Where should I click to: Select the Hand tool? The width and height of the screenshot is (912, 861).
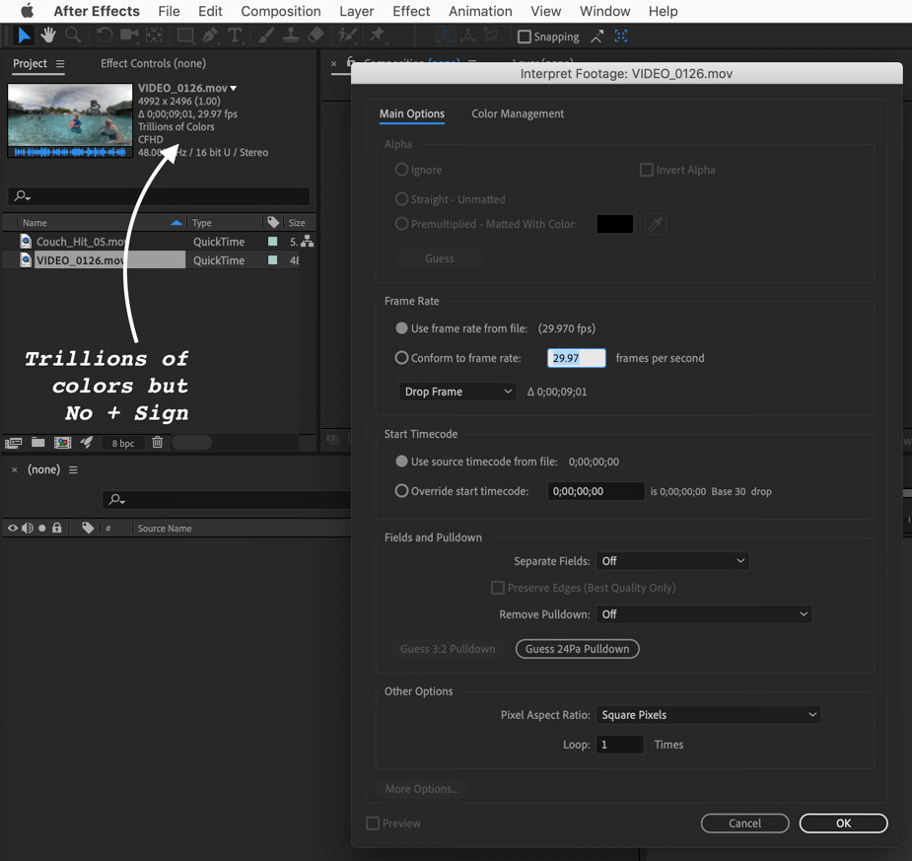[48, 36]
